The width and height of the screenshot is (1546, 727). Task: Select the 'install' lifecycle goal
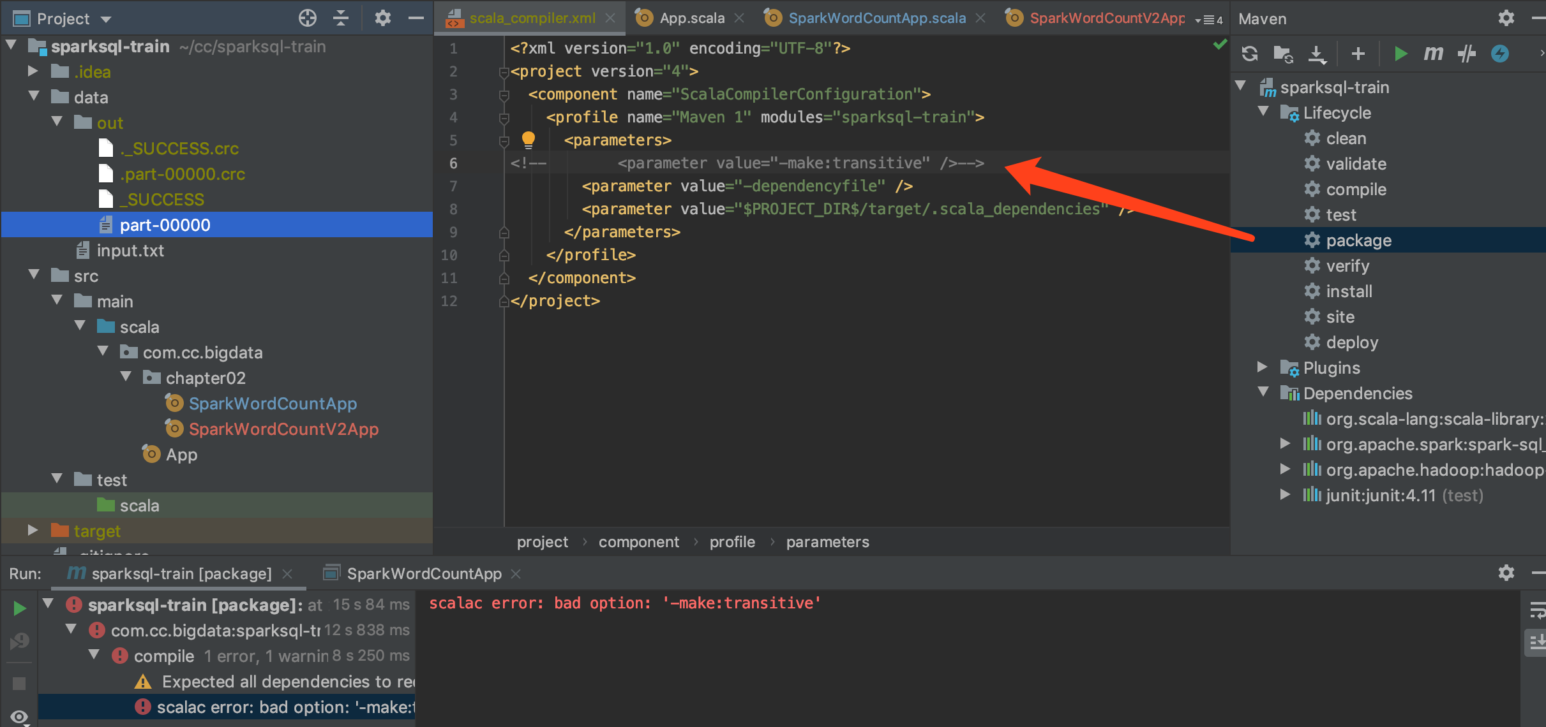pyautogui.click(x=1348, y=291)
